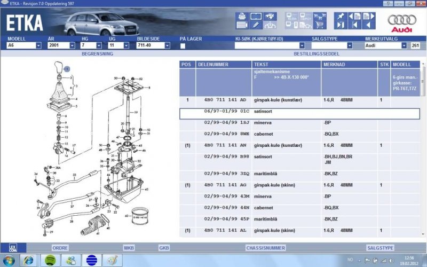Expand the MERKEUTVALG Audi dropdown

(404, 46)
